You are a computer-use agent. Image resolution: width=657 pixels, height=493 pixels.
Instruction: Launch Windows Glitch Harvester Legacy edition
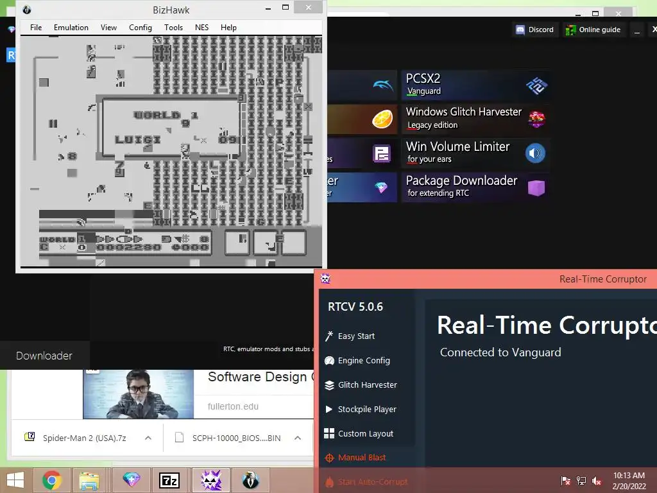coord(475,119)
